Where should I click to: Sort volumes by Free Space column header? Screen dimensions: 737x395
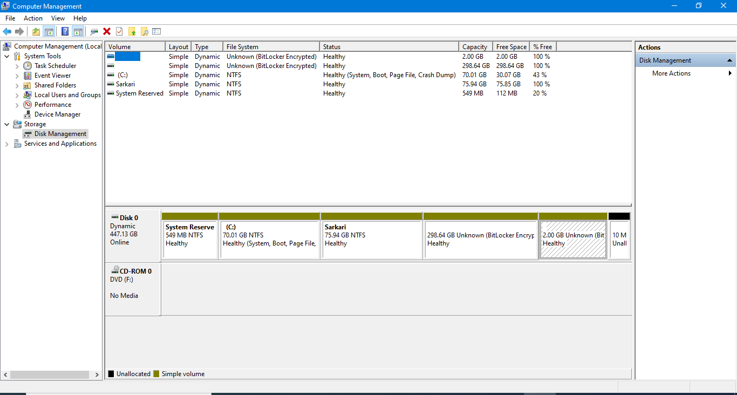tap(511, 47)
